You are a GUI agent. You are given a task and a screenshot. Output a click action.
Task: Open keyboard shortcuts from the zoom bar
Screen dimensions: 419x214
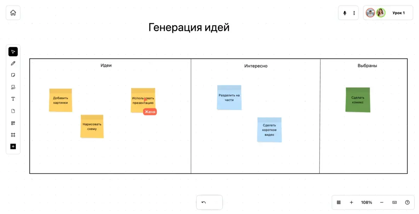[x=395, y=202]
